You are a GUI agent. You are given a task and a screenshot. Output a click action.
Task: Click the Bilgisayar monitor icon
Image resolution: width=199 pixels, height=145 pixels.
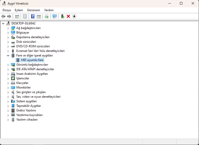pos(13,33)
